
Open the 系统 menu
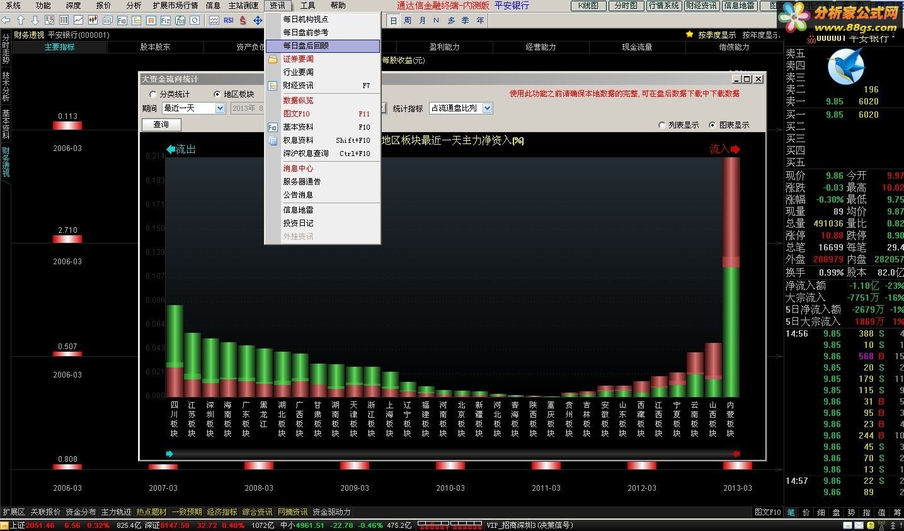[13, 5]
